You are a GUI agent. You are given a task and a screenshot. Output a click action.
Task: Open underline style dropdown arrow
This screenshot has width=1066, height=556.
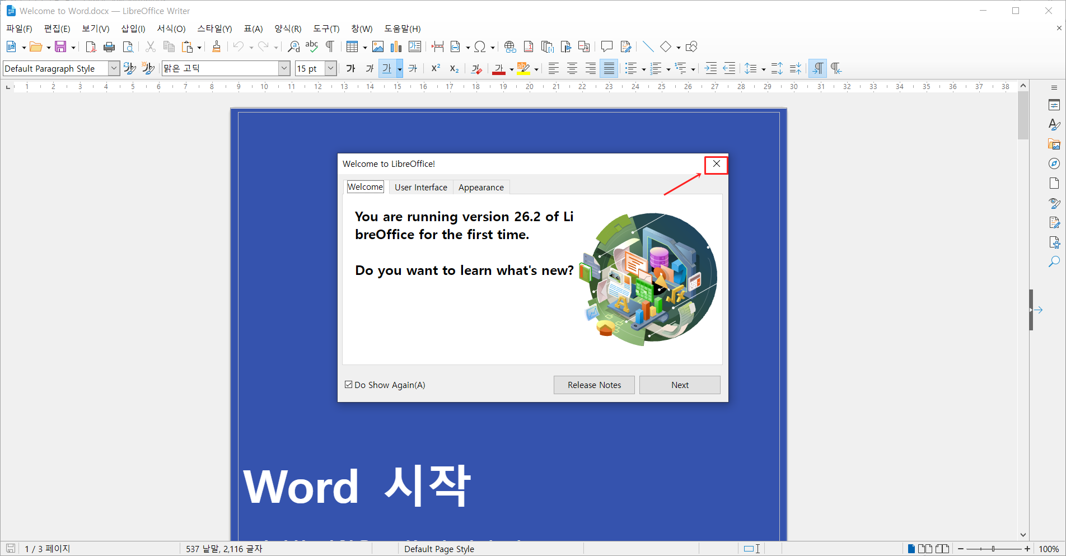coord(400,69)
